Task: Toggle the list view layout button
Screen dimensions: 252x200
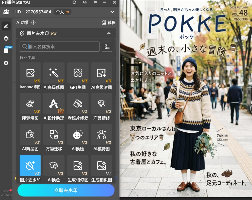Action: [x=107, y=47]
